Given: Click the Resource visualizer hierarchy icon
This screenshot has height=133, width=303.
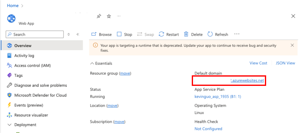Looking at the screenshot, I should point(9,115).
